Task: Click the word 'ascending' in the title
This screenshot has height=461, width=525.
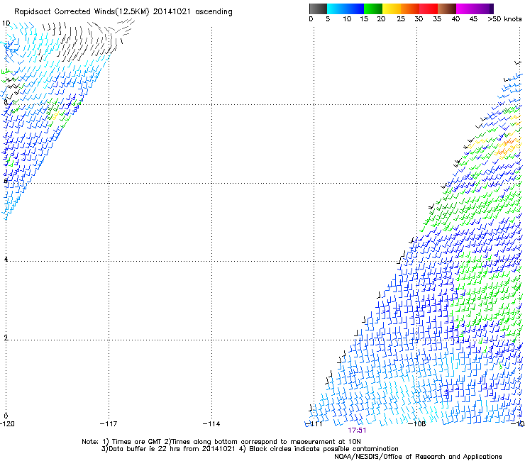Action: click(x=214, y=12)
